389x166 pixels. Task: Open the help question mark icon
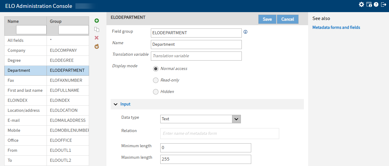376,4
